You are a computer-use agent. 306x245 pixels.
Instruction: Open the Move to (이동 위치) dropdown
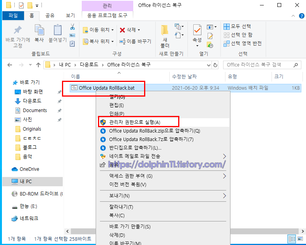98,30
